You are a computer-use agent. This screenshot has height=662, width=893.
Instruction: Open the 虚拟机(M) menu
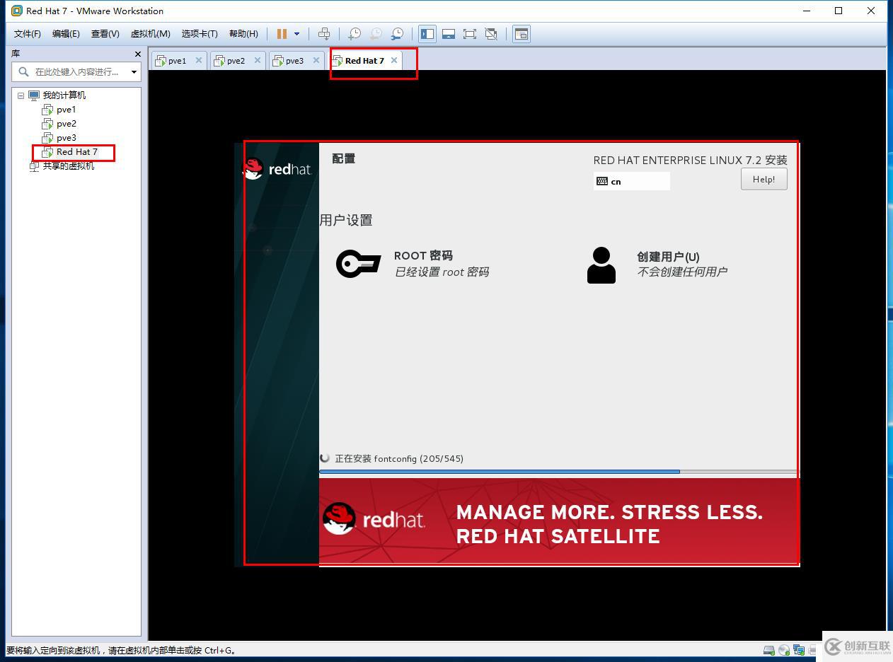point(150,34)
